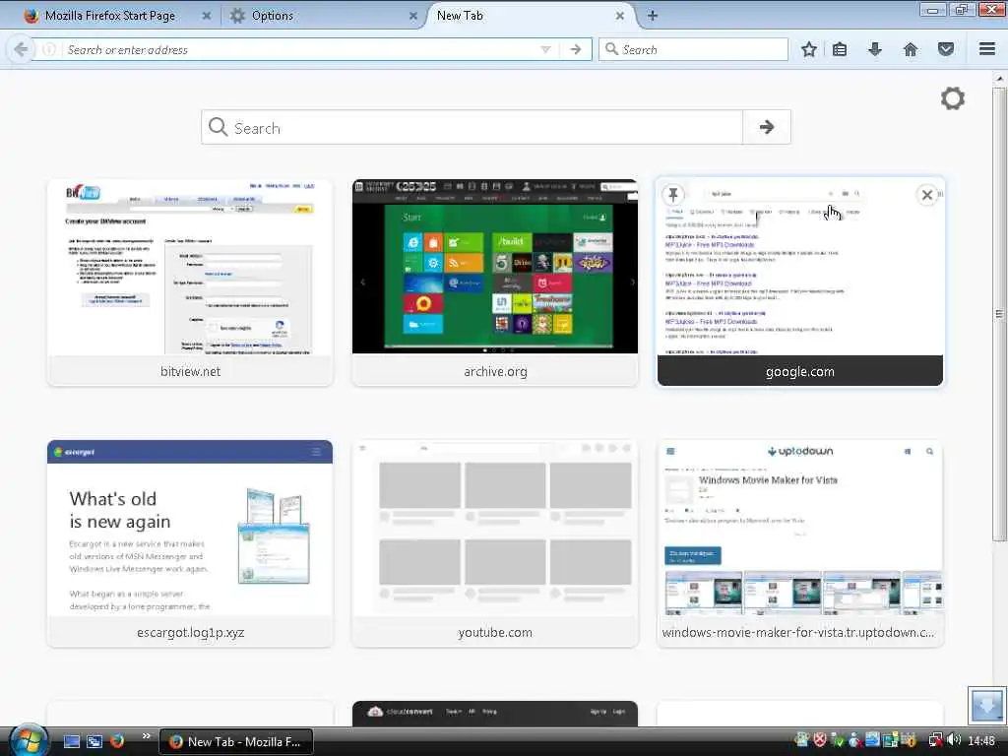Screen dimensions: 1008x756
Task: Click New Tab - Mozilla Firefox taskbar button
Action: [236, 741]
